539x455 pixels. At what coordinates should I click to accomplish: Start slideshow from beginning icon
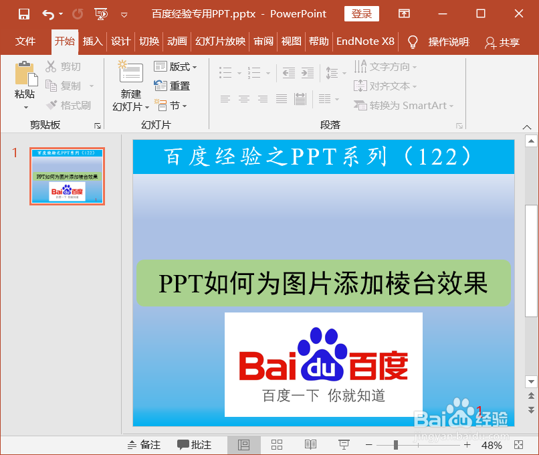pyautogui.click(x=101, y=14)
